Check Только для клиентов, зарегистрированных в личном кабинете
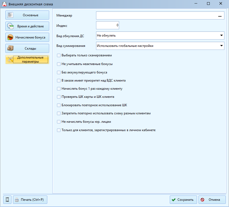The image size is (229, 207). 59,130
